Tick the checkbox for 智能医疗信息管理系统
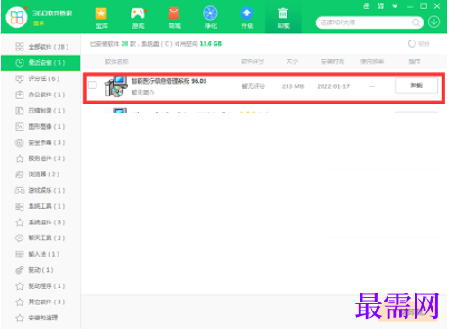Viewport: 456px width, 334px height. click(93, 86)
